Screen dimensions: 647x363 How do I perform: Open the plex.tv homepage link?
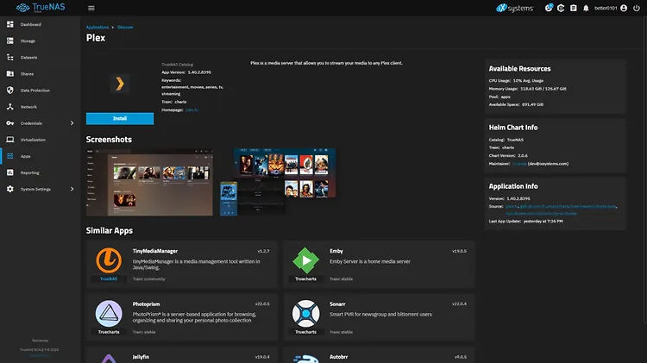(192, 110)
